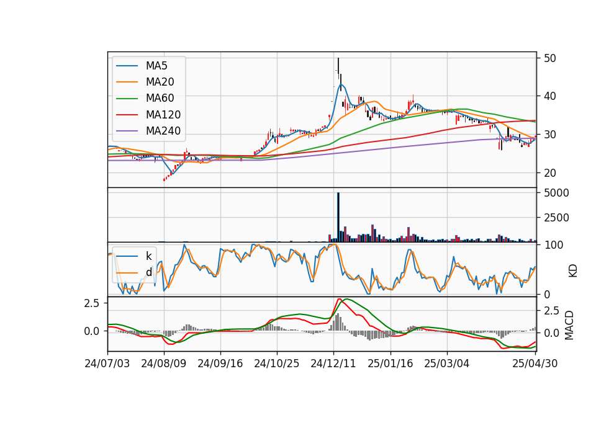
Task: Click the blue MA5 legend line sample
Action: coord(127,66)
